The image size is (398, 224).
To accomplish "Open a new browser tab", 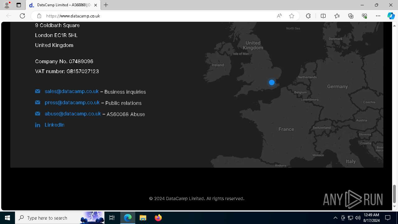I will point(106,5).
